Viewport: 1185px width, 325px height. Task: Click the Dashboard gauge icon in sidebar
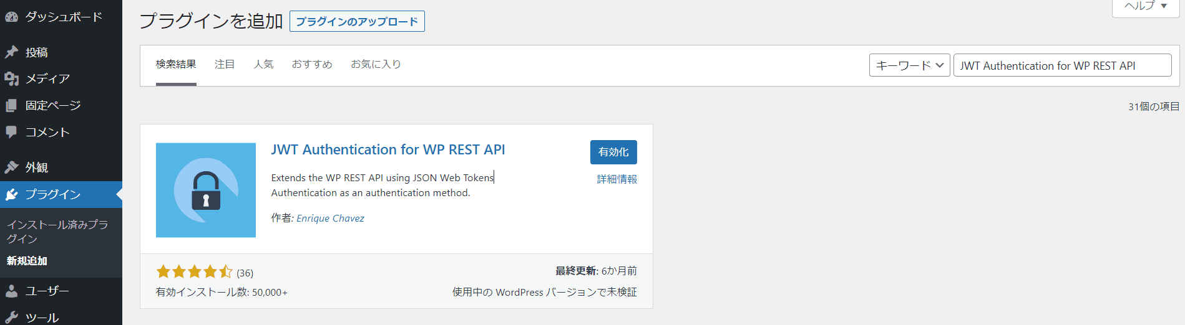pos(12,17)
